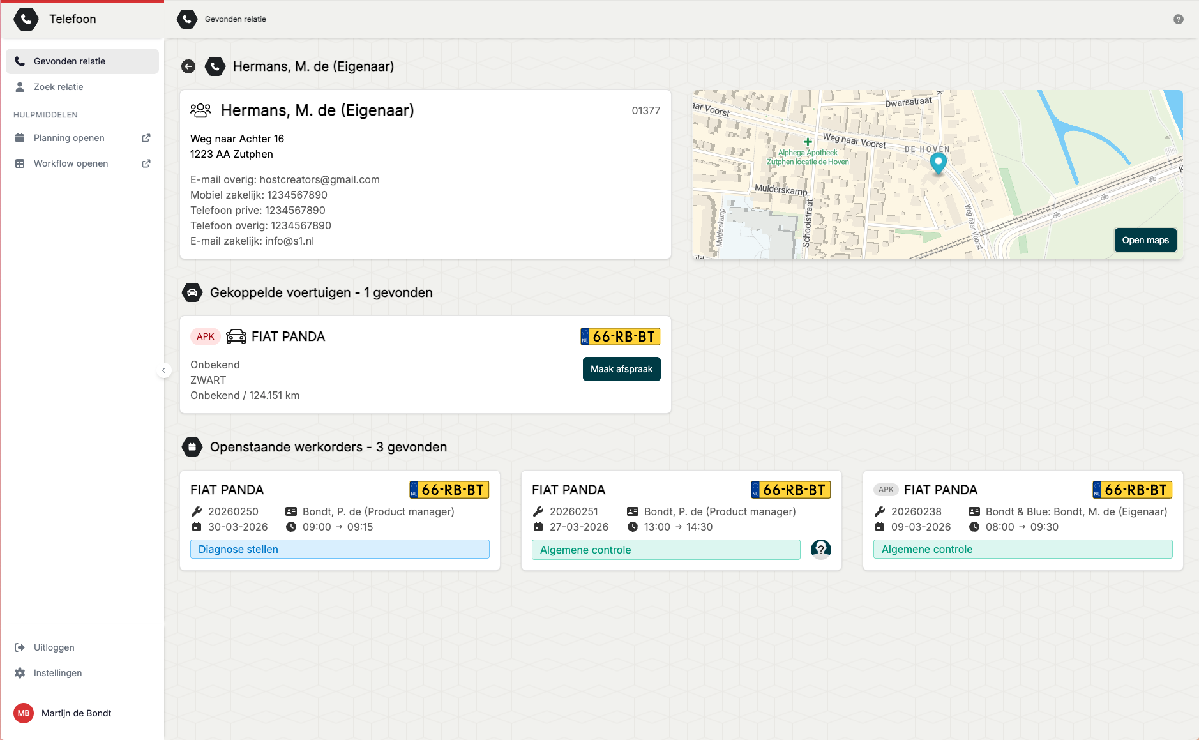The width and height of the screenshot is (1199, 740).
Task: Click the Hermans, M. de contact card title
Action: [317, 110]
